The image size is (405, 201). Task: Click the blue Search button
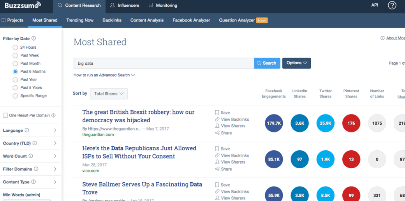(267, 63)
